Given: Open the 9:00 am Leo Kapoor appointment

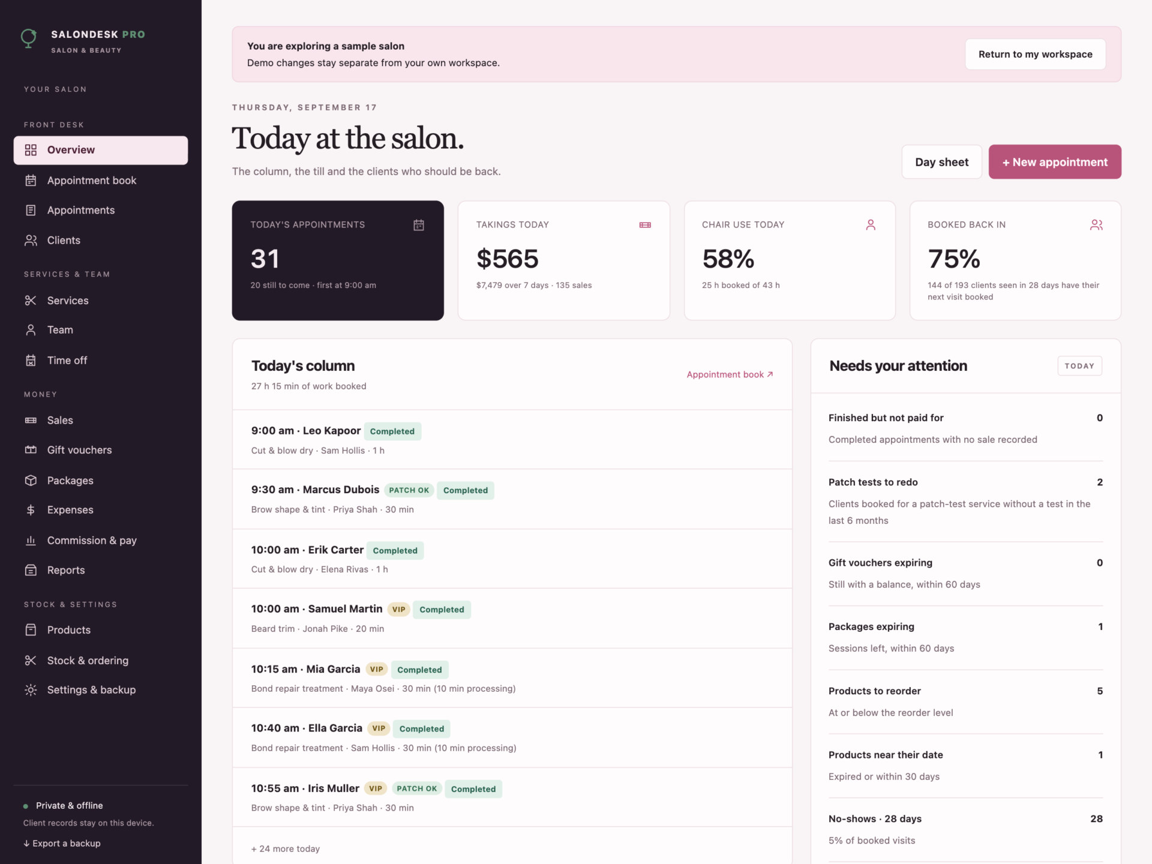Looking at the screenshot, I should tap(512, 440).
